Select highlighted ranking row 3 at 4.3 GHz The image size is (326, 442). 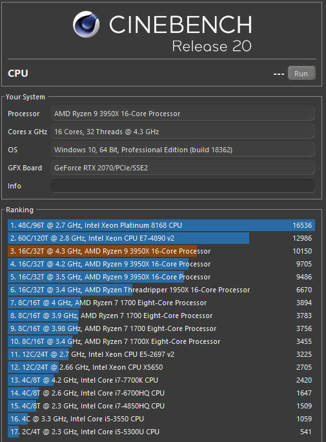click(x=161, y=251)
